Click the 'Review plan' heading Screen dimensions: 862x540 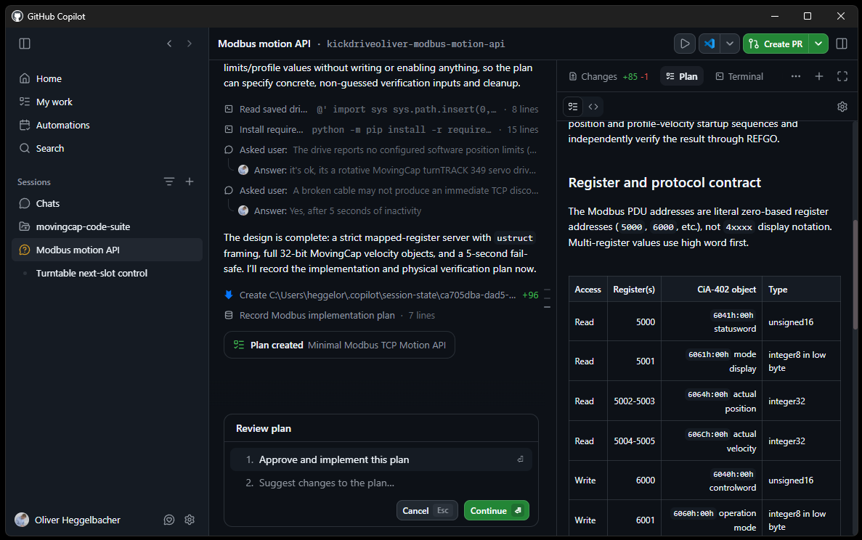pos(264,428)
